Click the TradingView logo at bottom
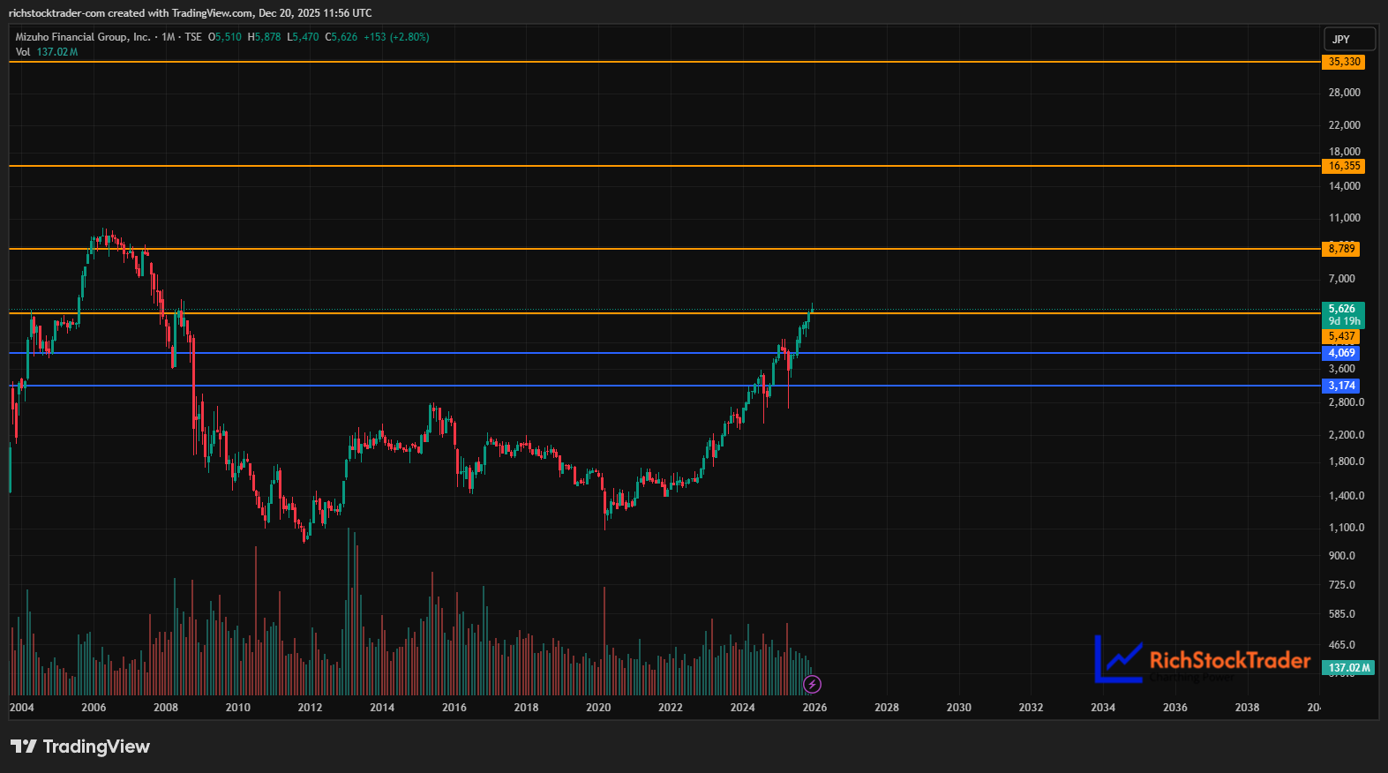The height and width of the screenshot is (773, 1388). click(x=80, y=747)
